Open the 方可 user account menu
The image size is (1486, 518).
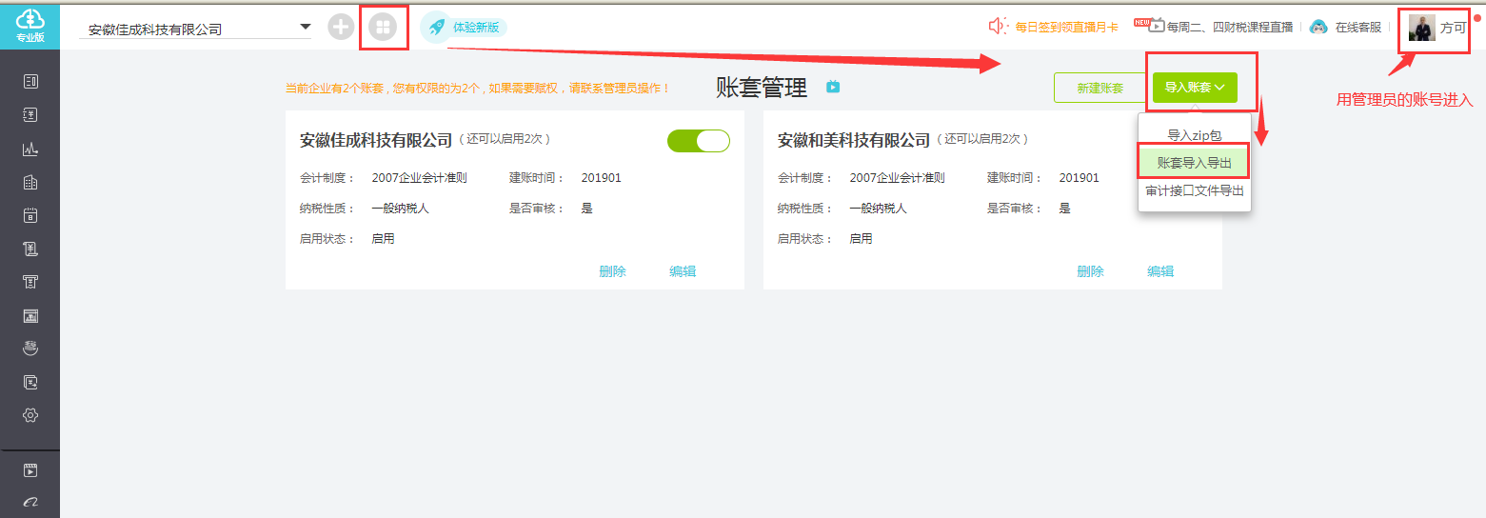pyautogui.click(x=1437, y=28)
